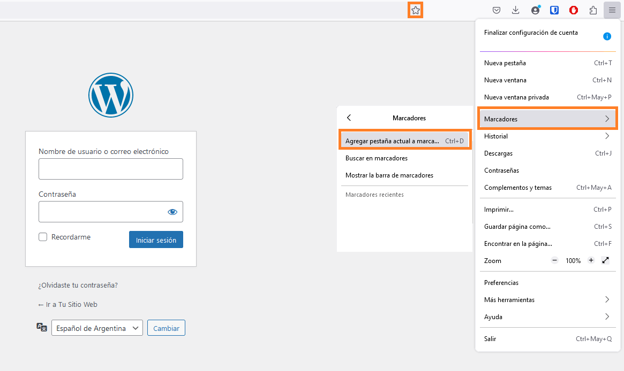Toggle password visibility eye icon
The width and height of the screenshot is (624, 371).
[172, 212]
